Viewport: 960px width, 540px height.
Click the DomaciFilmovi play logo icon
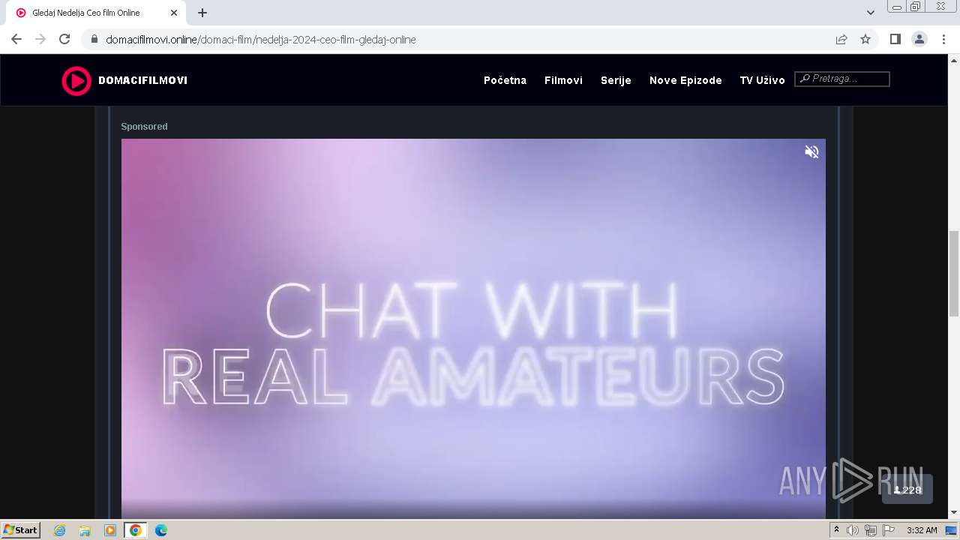point(76,80)
